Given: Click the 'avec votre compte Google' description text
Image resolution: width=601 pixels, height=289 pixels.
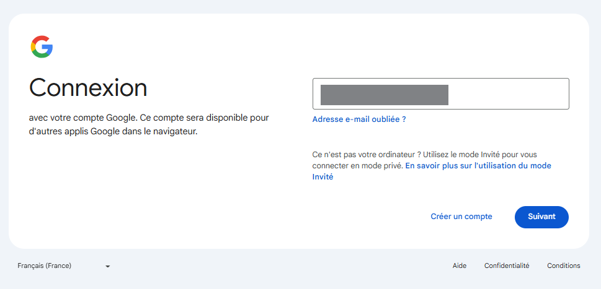Looking at the screenshot, I should (x=149, y=124).
